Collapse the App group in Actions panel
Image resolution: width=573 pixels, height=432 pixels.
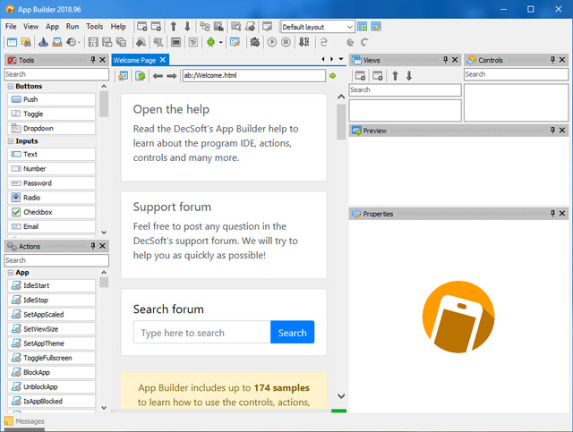10,272
